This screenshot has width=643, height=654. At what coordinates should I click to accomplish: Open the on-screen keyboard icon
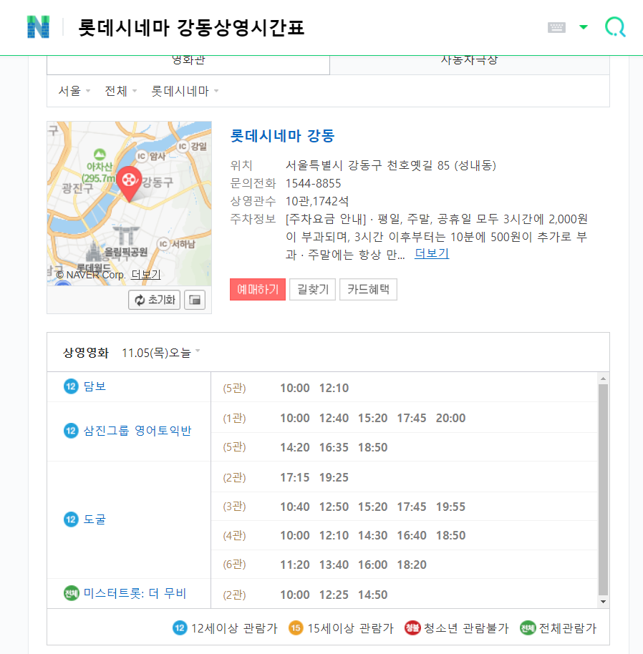pyautogui.click(x=556, y=27)
